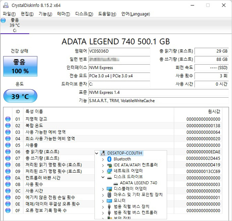Image resolution: width=232 pixels, height=221 pixels.
Task: Click the blue status orb in the disk tab
Action: [3, 20]
